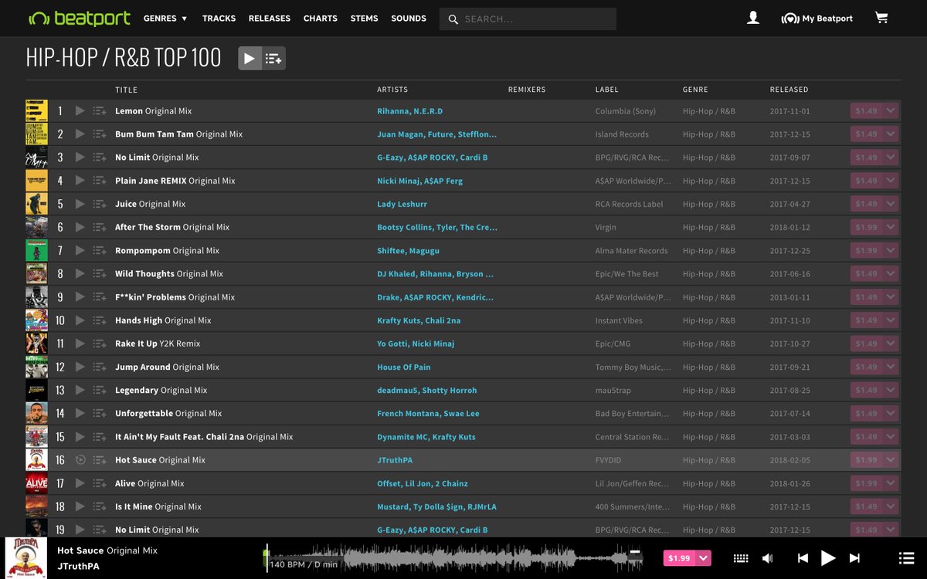Skip to the next track in player
The image size is (927, 579).
pyautogui.click(x=854, y=558)
